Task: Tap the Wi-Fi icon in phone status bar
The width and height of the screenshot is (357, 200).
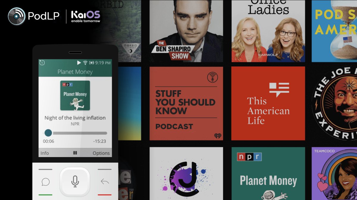Action: pyautogui.click(x=85, y=63)
